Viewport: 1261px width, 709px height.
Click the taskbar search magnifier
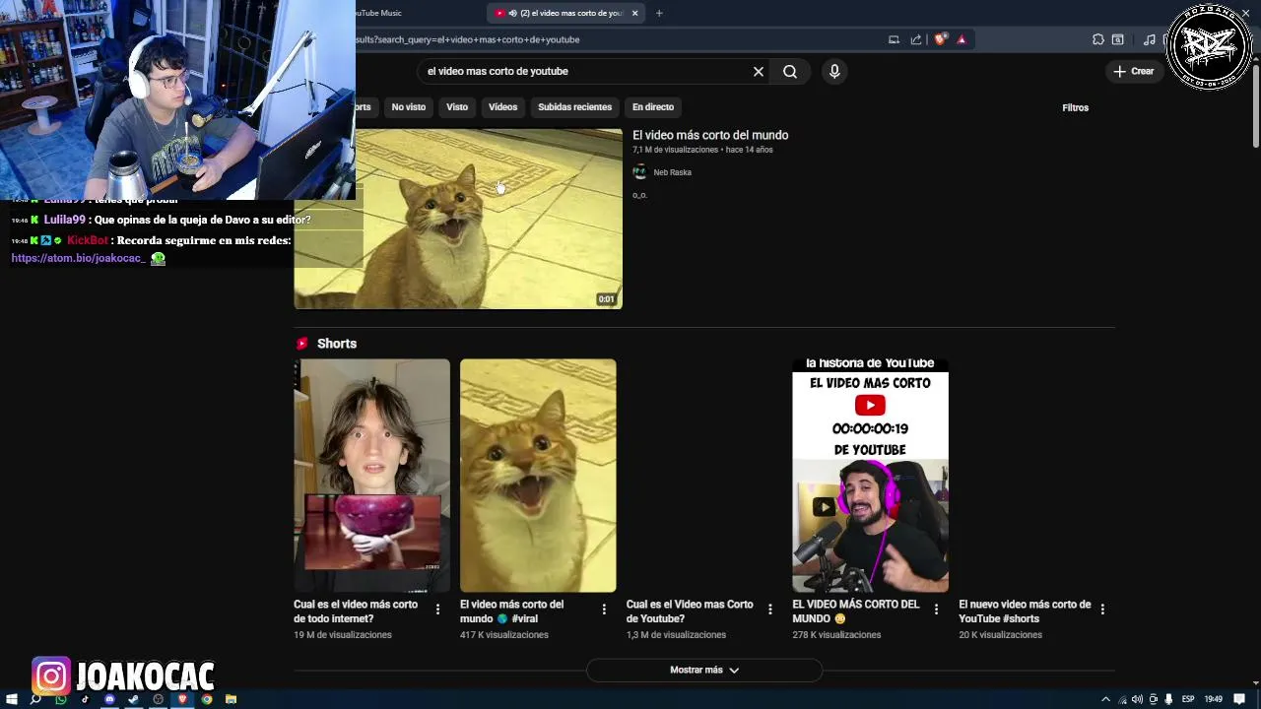click(35, 699)
